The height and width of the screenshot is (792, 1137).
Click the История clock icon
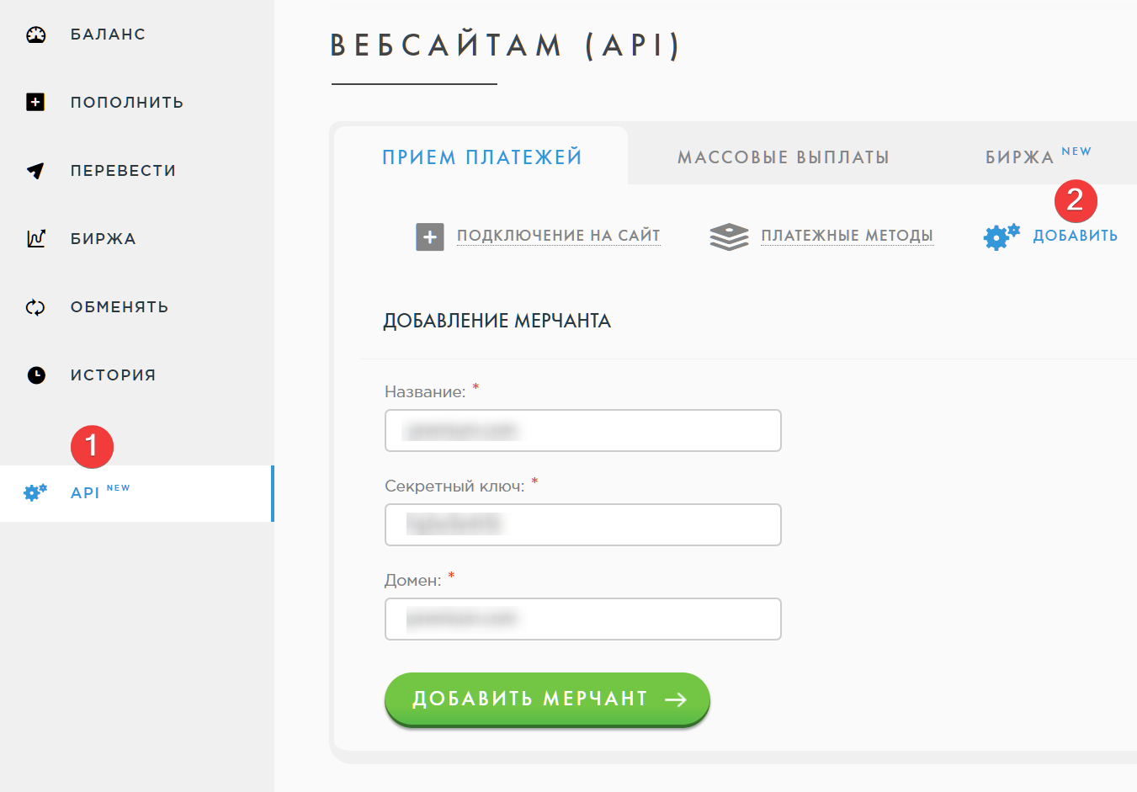pyautogui.click(x=35, y=375)
